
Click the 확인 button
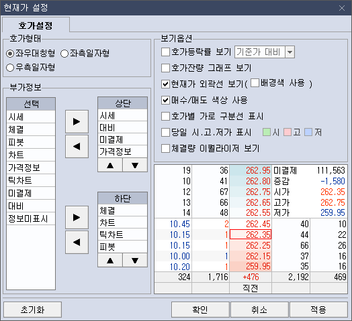(200, 310)
